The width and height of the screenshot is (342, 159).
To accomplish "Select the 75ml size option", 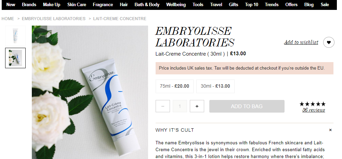I will (x=174, y=86).
